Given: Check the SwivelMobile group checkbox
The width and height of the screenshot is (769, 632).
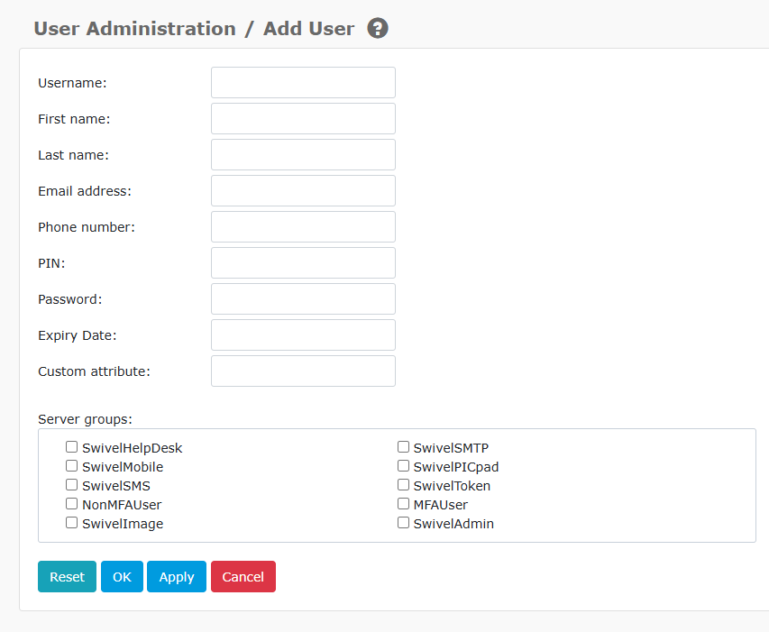Looking at the screenshot, I should pyautogui.click(x=71, y=465).
